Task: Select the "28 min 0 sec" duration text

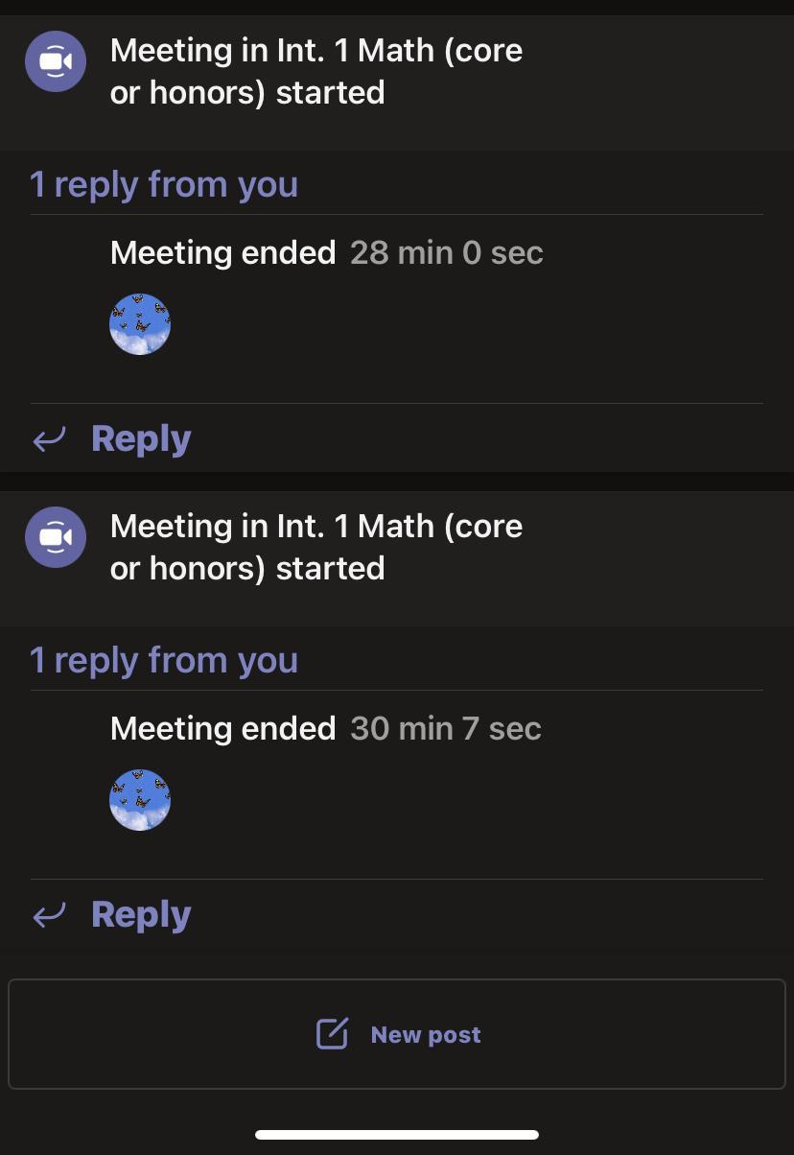Action: click(447, 253)
